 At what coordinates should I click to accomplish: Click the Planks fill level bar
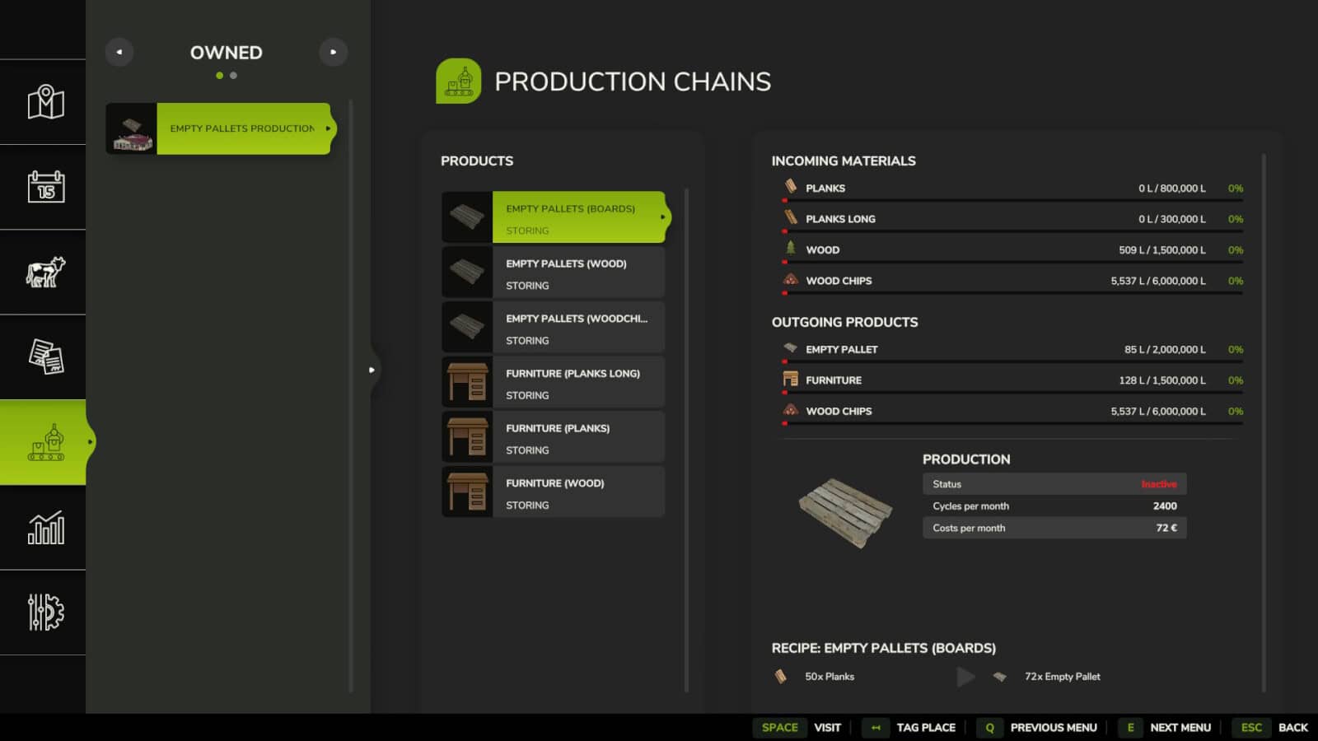[1012, 200]
